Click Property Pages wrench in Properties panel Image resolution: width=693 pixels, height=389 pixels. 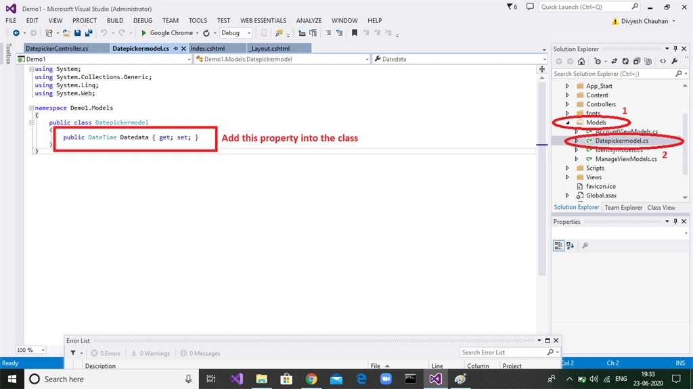click(x=585, y=246)
